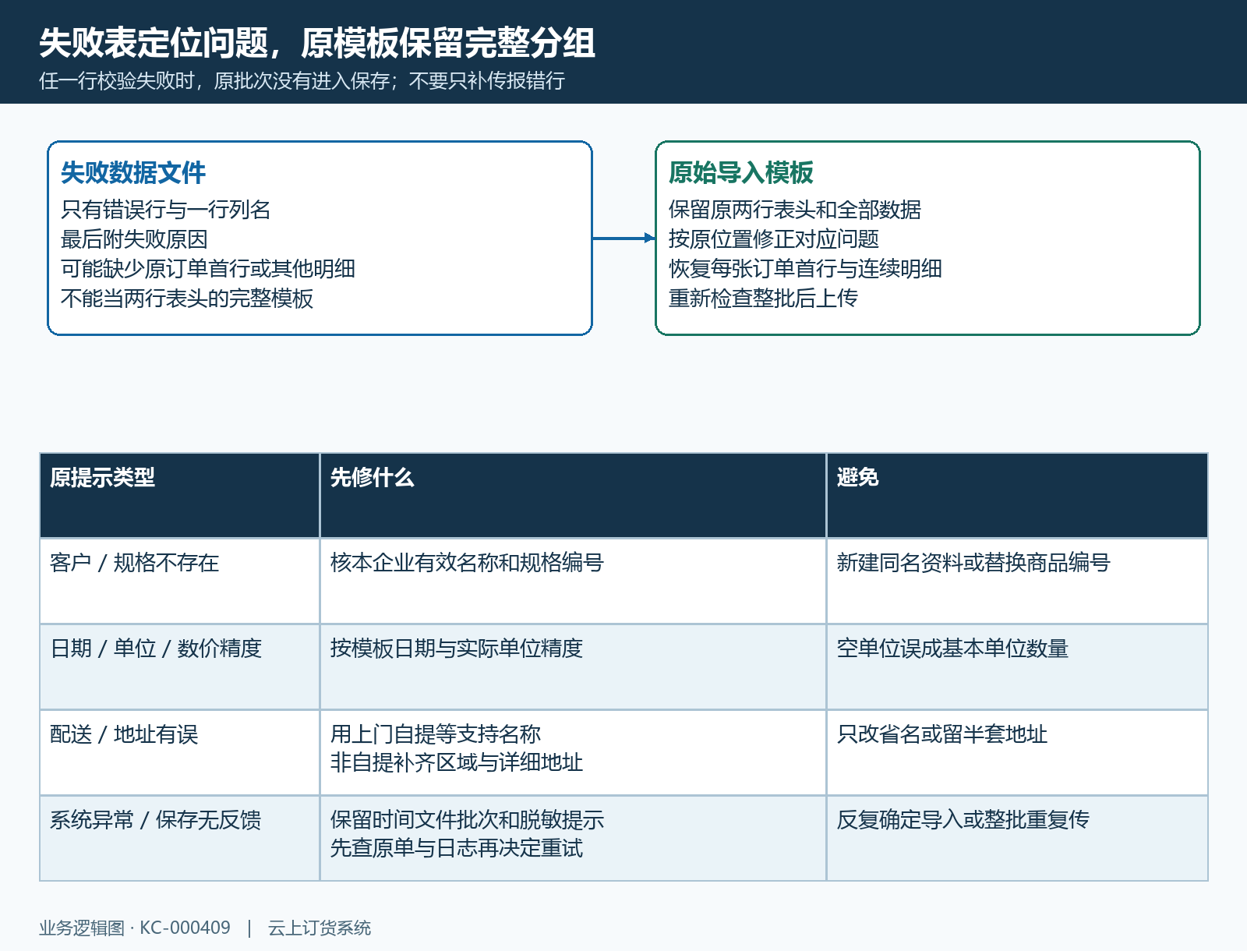The height and width of the screenshot is (951, 1247).
Task: Click the line 按原位置修正对应问题
Action: 774,239
